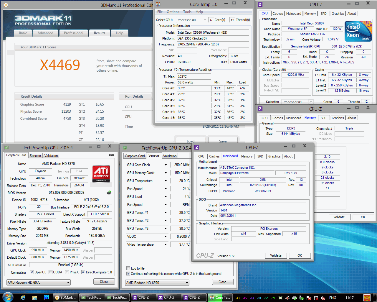
Task: Switch to the Core Temp taskbar button
Action: [220, 298]
